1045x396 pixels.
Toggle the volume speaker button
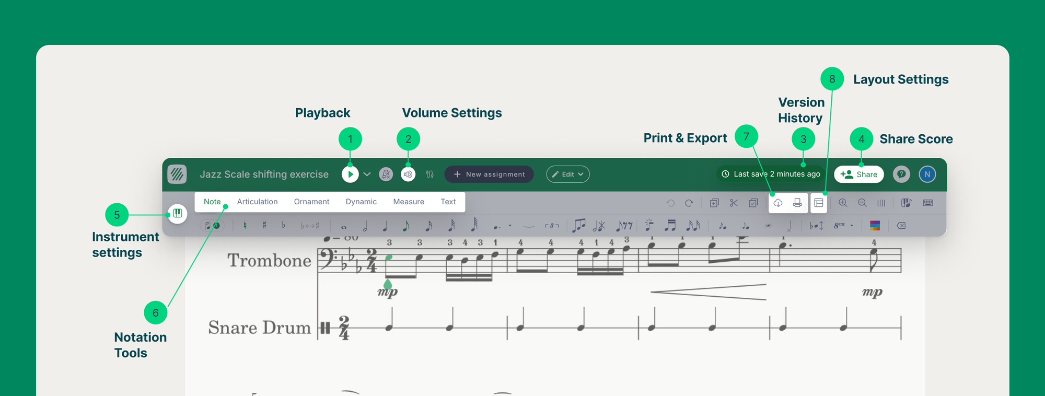pos(408,174)
